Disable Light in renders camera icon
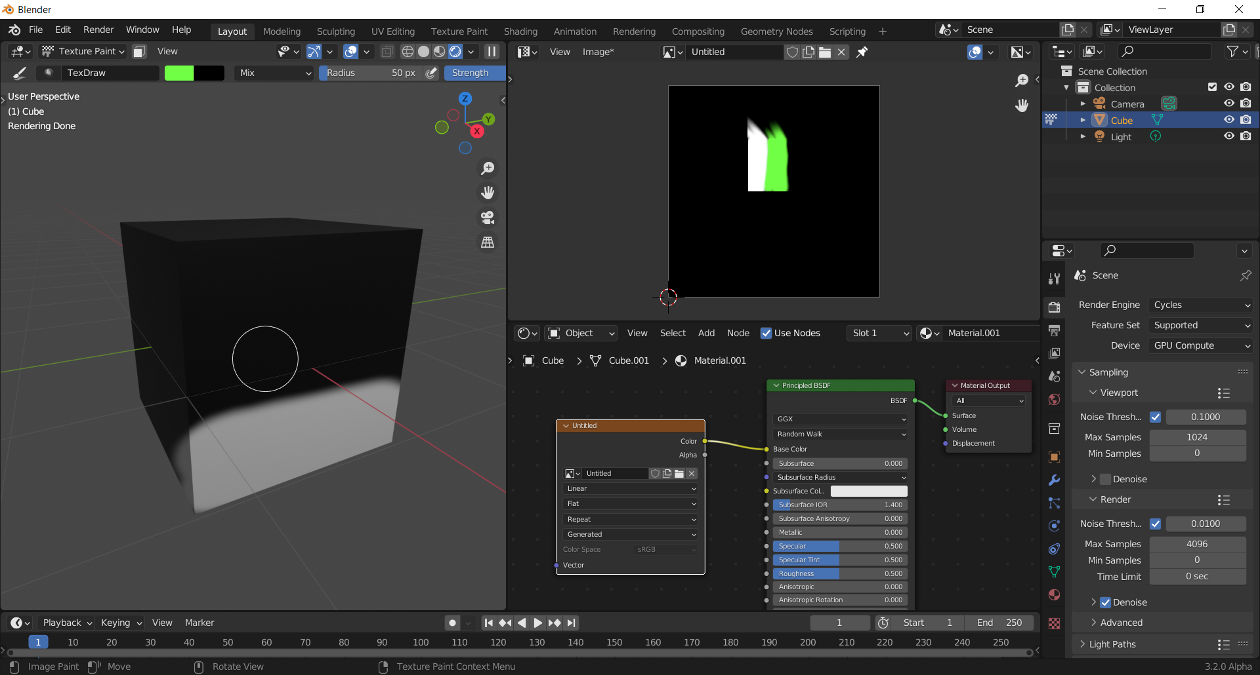Viewport: 1260px width, 675px height. click(x=1246, y=136)
